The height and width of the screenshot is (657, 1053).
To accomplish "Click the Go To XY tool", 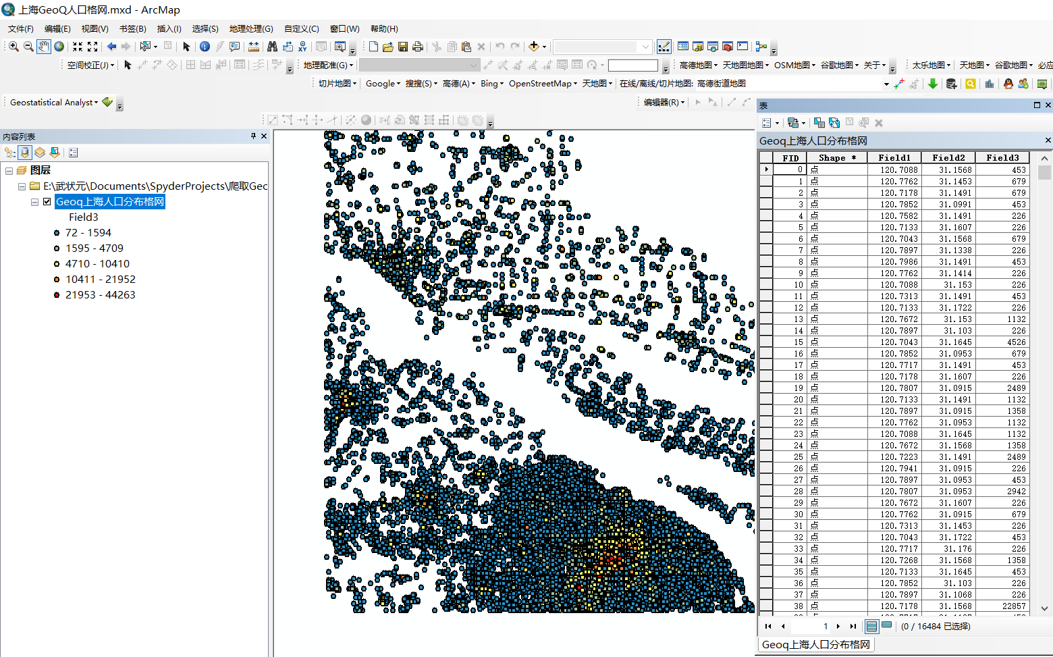I will coord(302,47).
